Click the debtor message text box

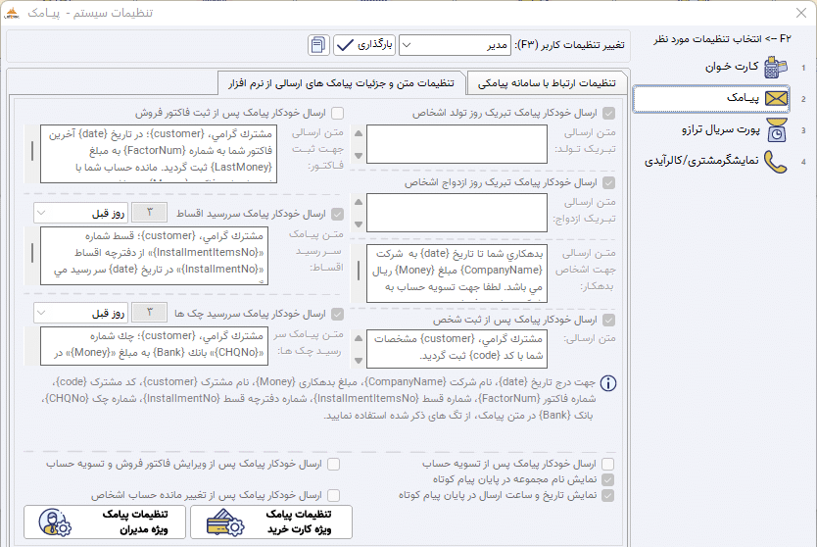click(x=457, y=273)
